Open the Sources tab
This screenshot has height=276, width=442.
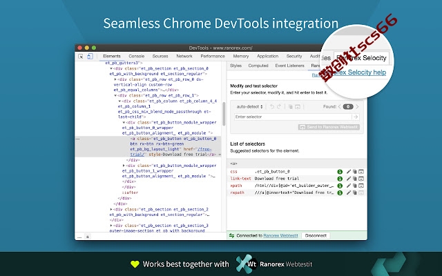pos(160,57)
